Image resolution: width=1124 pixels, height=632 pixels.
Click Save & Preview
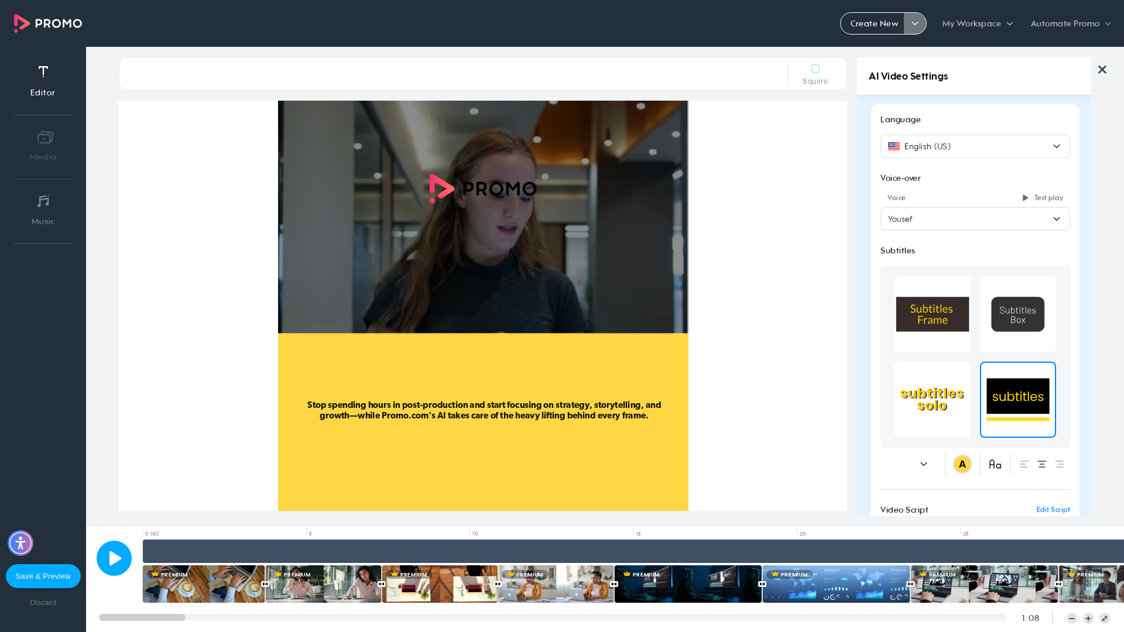point(43,576)
